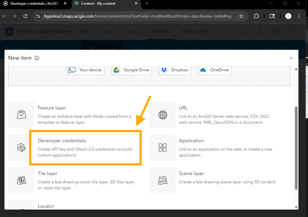This screenshot has height=217, width=308.
Task: Click the Developer credentials key icon
Action: (x=21, y=148)
